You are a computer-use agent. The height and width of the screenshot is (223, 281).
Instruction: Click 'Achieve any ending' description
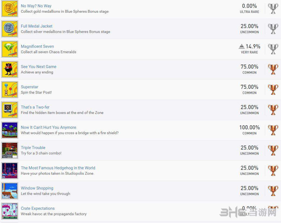coord(37,72)
